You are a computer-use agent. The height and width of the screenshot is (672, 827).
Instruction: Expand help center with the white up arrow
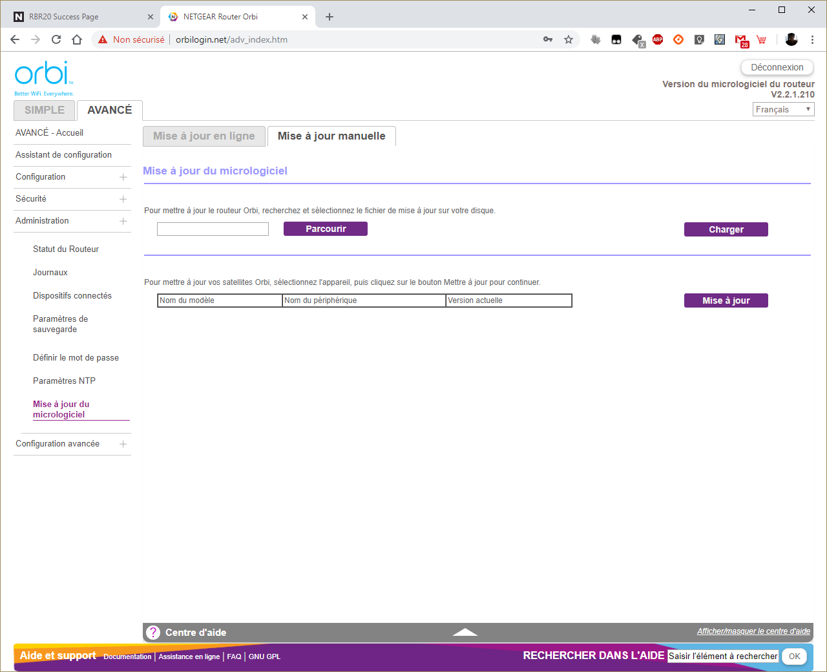[465, 632]
